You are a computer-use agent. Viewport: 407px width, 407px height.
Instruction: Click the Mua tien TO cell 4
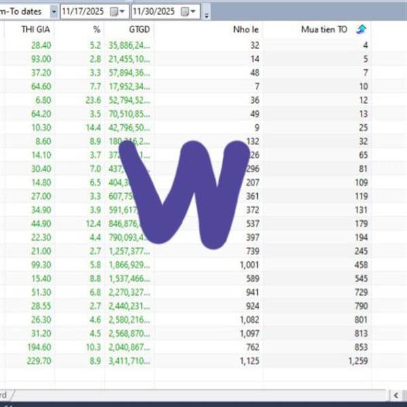point(366,45)
